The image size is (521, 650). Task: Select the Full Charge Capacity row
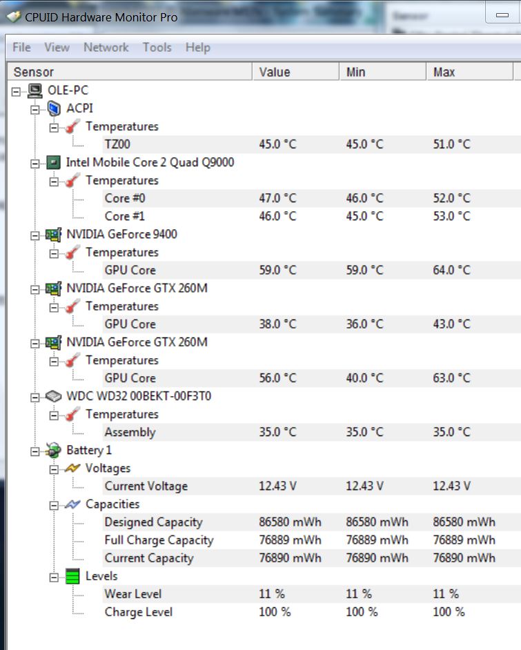pyautogui.click(x=312, y=540)
